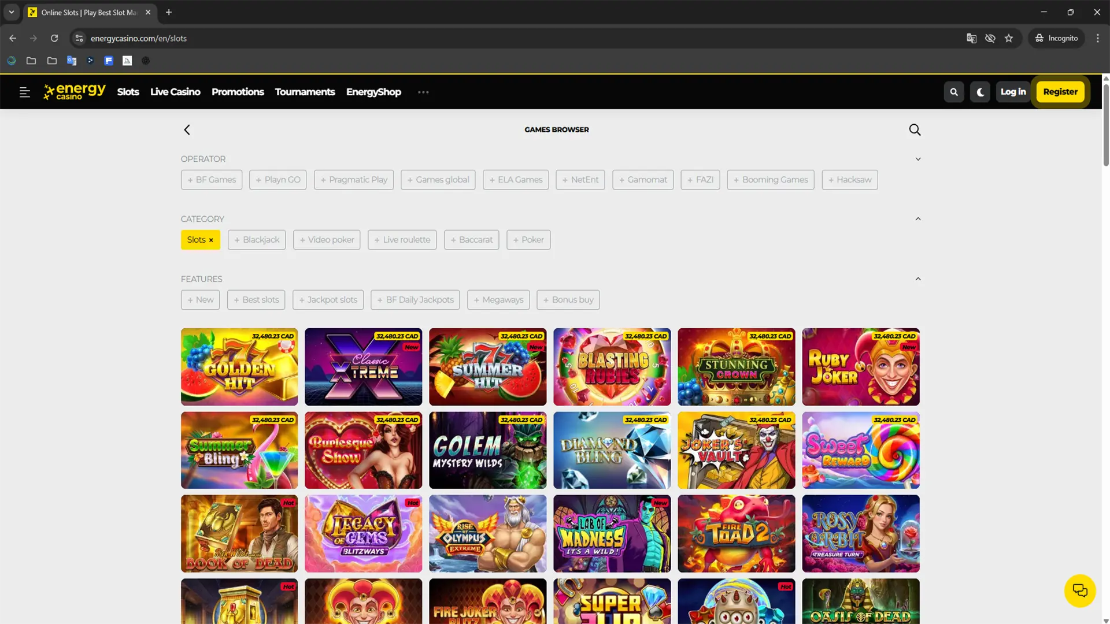The image size is (1110, 624).
Task: Click the header search icon button
Action: pyautogui.click(x=954, y=92)
